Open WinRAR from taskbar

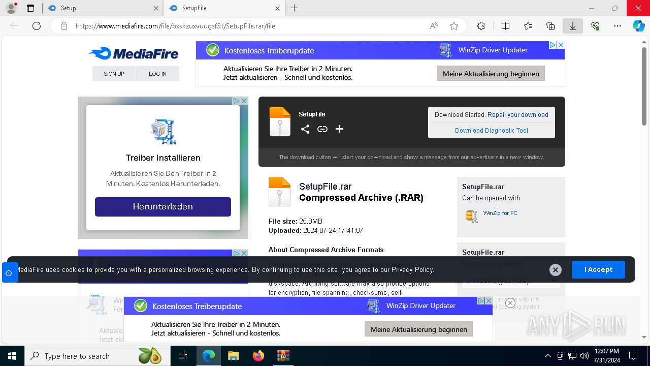(283, 356)
